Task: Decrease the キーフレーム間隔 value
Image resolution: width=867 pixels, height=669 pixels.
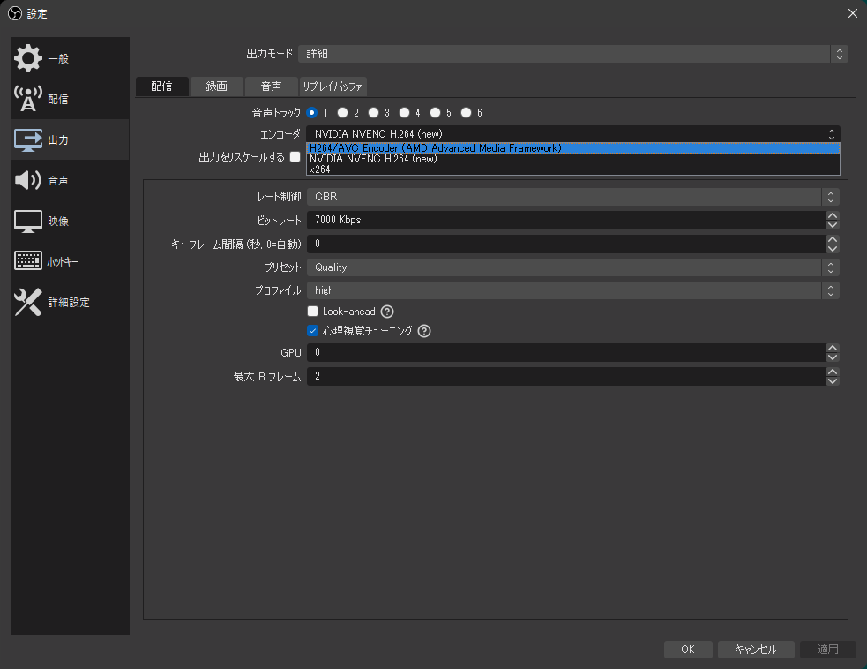Action: (x=833, y=249)
